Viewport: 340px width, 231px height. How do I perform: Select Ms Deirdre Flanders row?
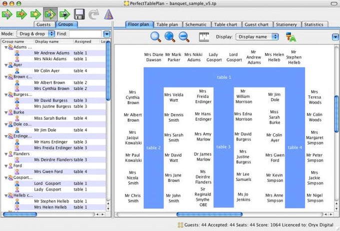coord(53,160)
